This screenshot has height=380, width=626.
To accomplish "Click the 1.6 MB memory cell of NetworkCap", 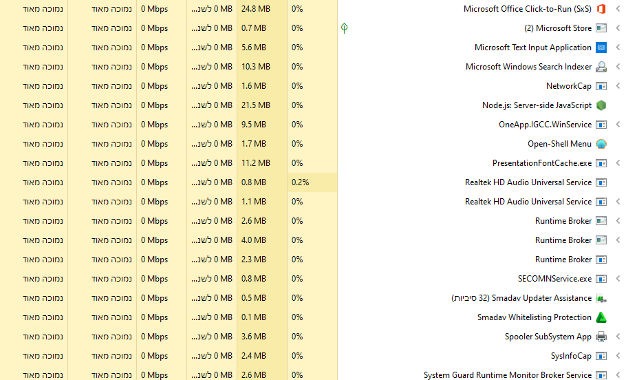I will pos(262,86).
